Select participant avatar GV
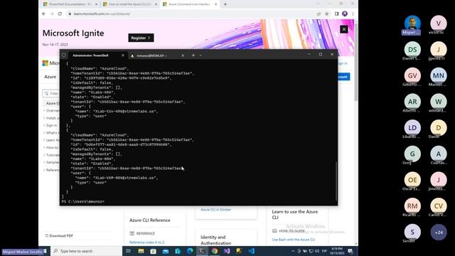Image resolution: width=455 pixels, height=256 pixels. [412, 75]
